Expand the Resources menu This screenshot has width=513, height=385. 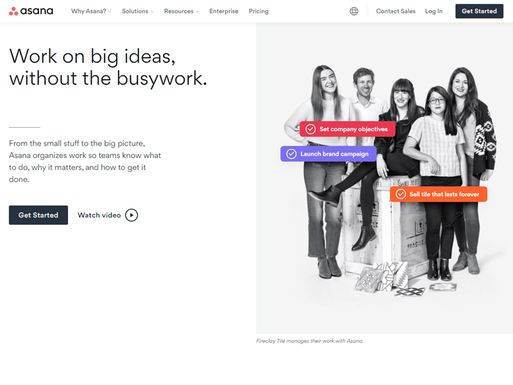(x=181, y=11)
